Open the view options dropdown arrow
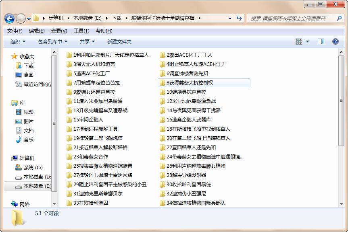 307,41
